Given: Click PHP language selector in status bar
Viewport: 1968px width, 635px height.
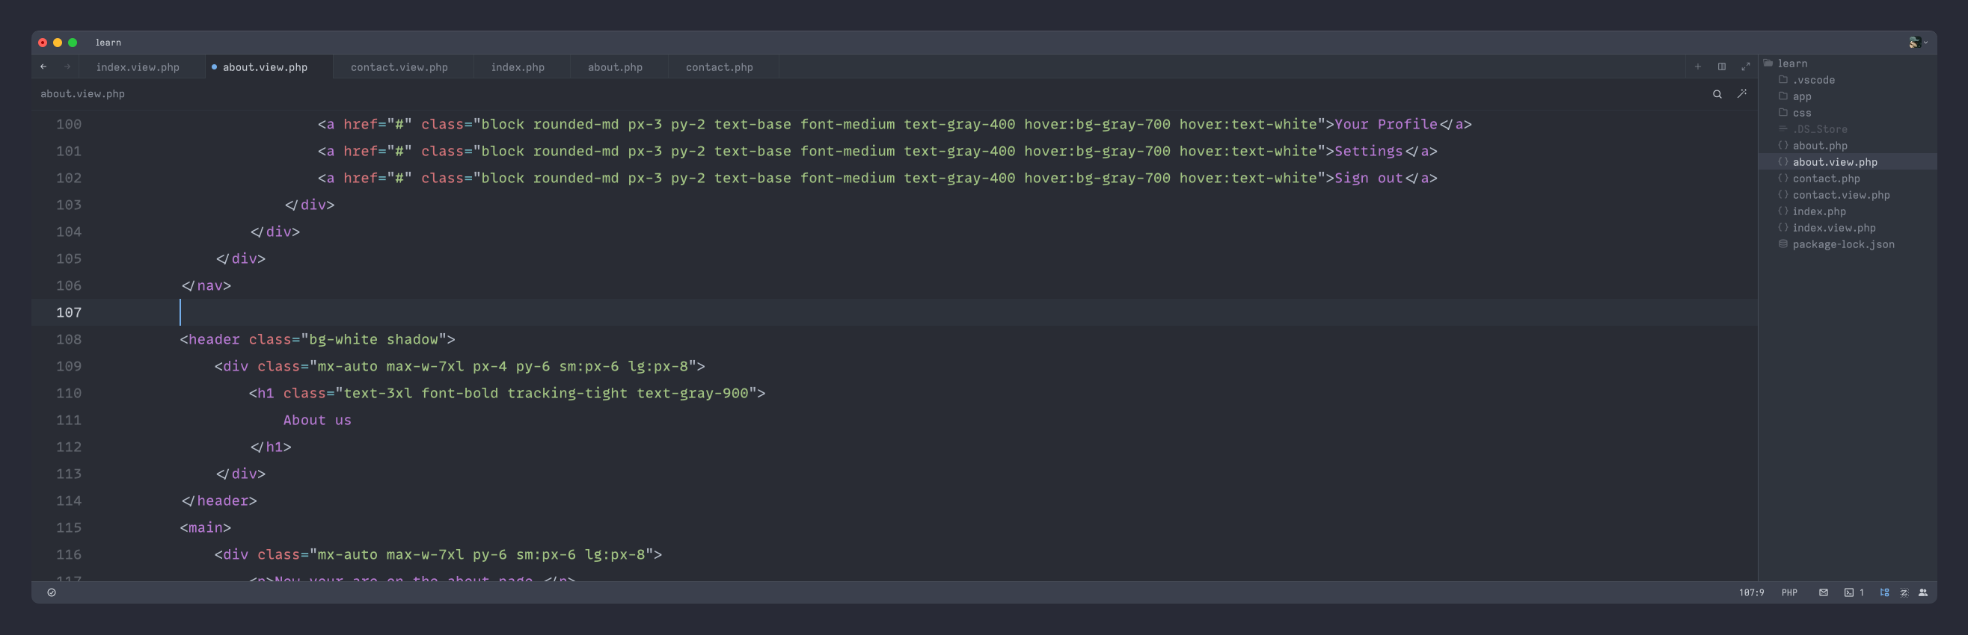Looking at the screenshot, I should 1788,592.
